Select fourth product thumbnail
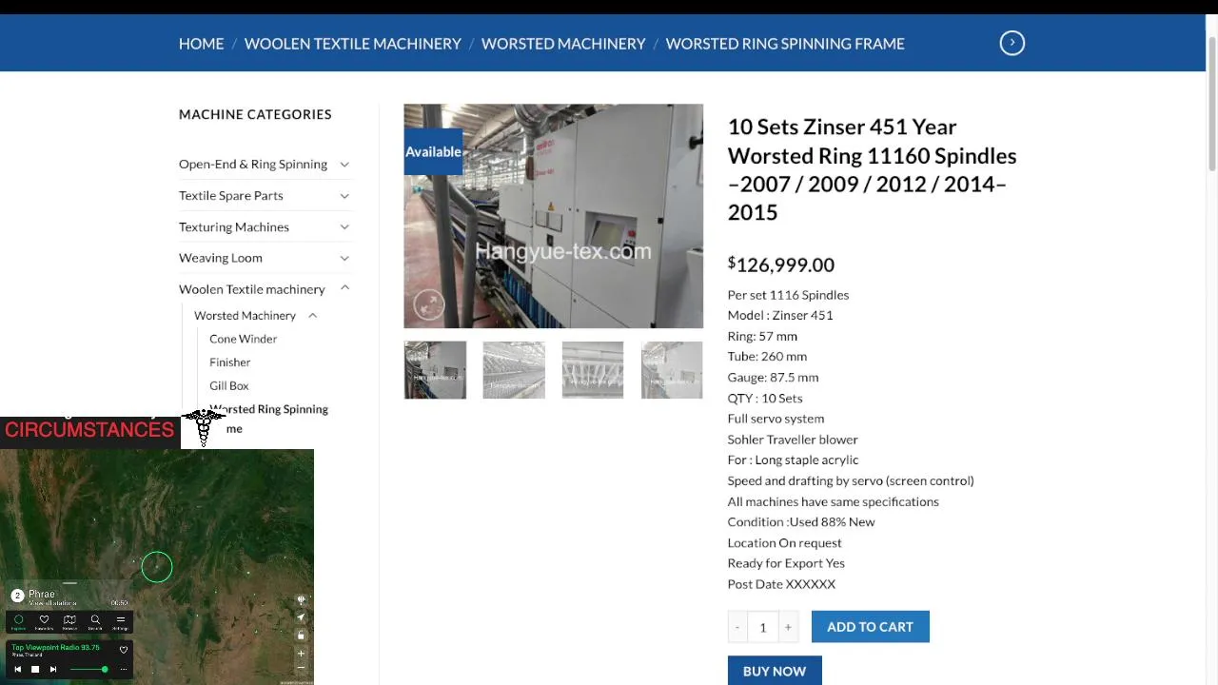 (x=672, y=369)
